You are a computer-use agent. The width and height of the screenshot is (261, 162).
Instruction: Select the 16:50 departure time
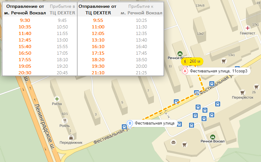25,53
